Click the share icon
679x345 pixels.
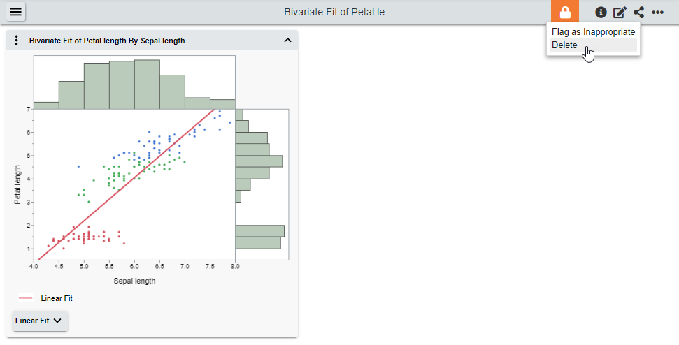pyautogui.click(x=638, y=12)
